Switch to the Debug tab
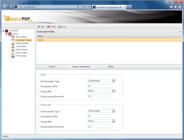184x140 pixels. tap(110, 67)
